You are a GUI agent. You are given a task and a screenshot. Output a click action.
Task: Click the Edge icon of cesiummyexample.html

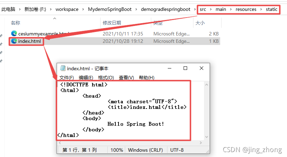(14, 33)
